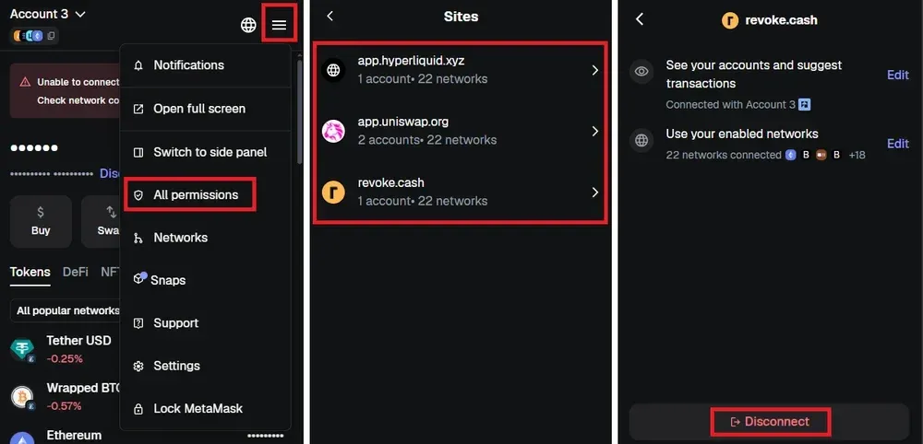923x444 pixels.
Task: Select Lock MetaMask from the menu
Action: (x=198, y=408)
